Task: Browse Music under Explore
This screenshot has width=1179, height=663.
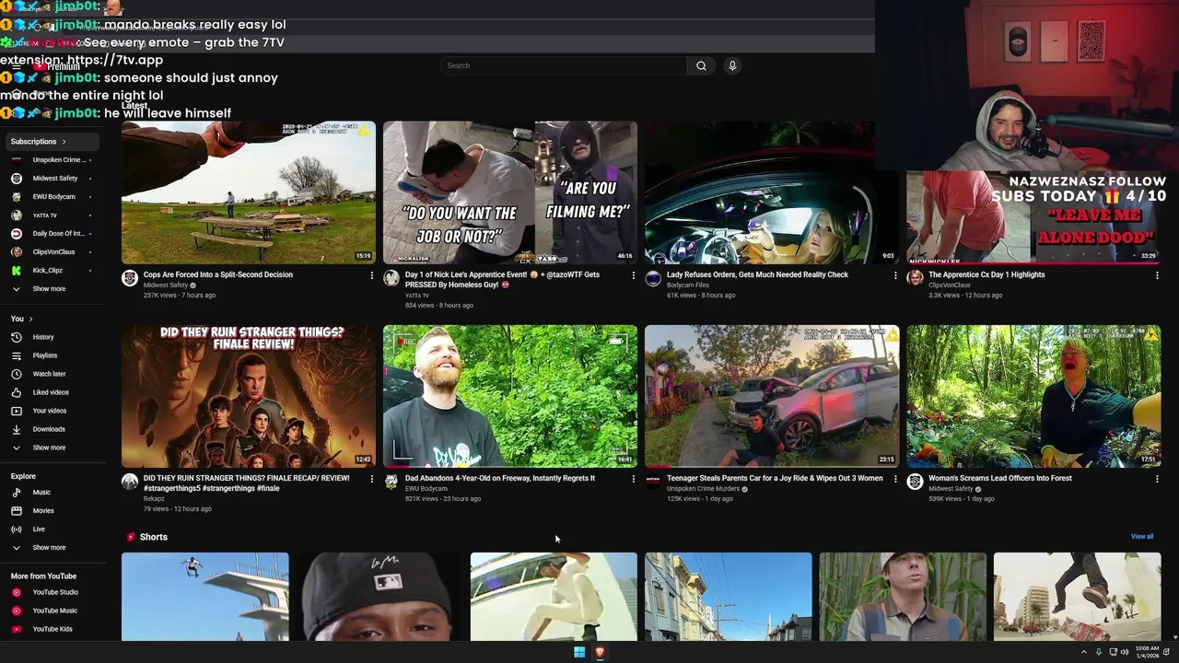Action: (41, 493)
